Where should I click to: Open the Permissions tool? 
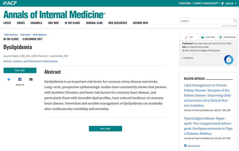tap(227, 37)
